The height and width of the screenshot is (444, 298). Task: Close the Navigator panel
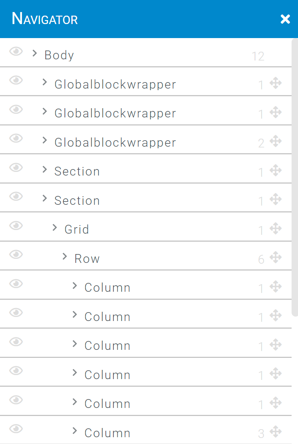tap(285, 19)
